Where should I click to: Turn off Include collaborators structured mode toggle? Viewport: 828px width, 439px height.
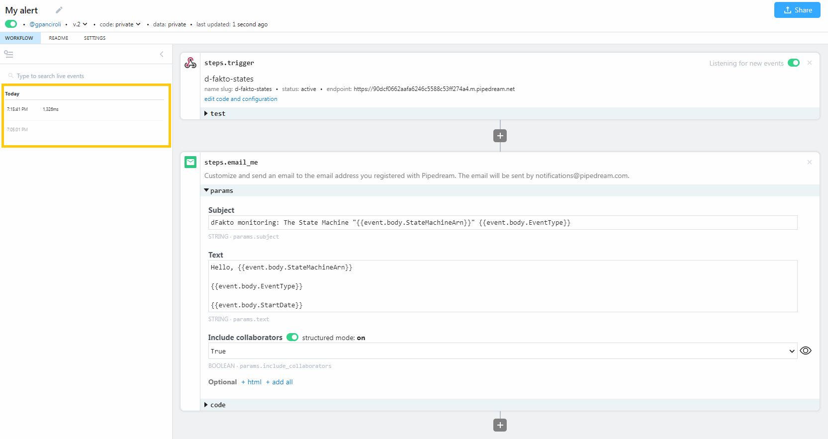coord(292,337)
